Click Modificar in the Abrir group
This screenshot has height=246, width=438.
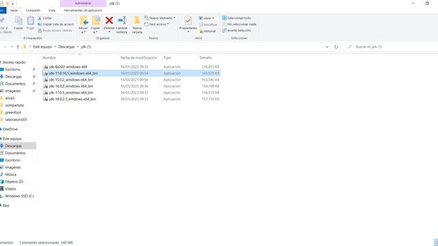[208, 25]
